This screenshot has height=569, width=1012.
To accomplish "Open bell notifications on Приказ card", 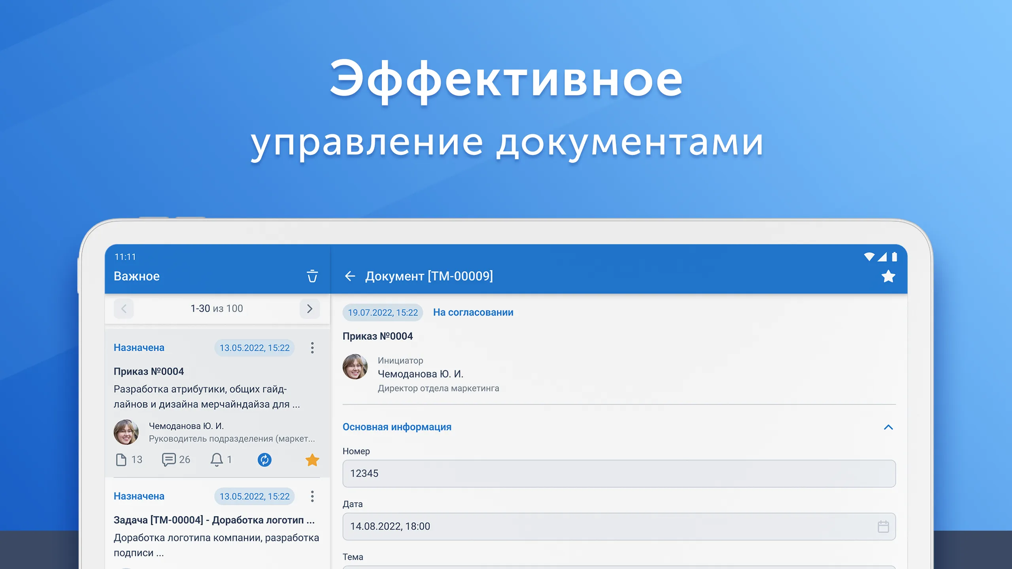I will point(221,460).
